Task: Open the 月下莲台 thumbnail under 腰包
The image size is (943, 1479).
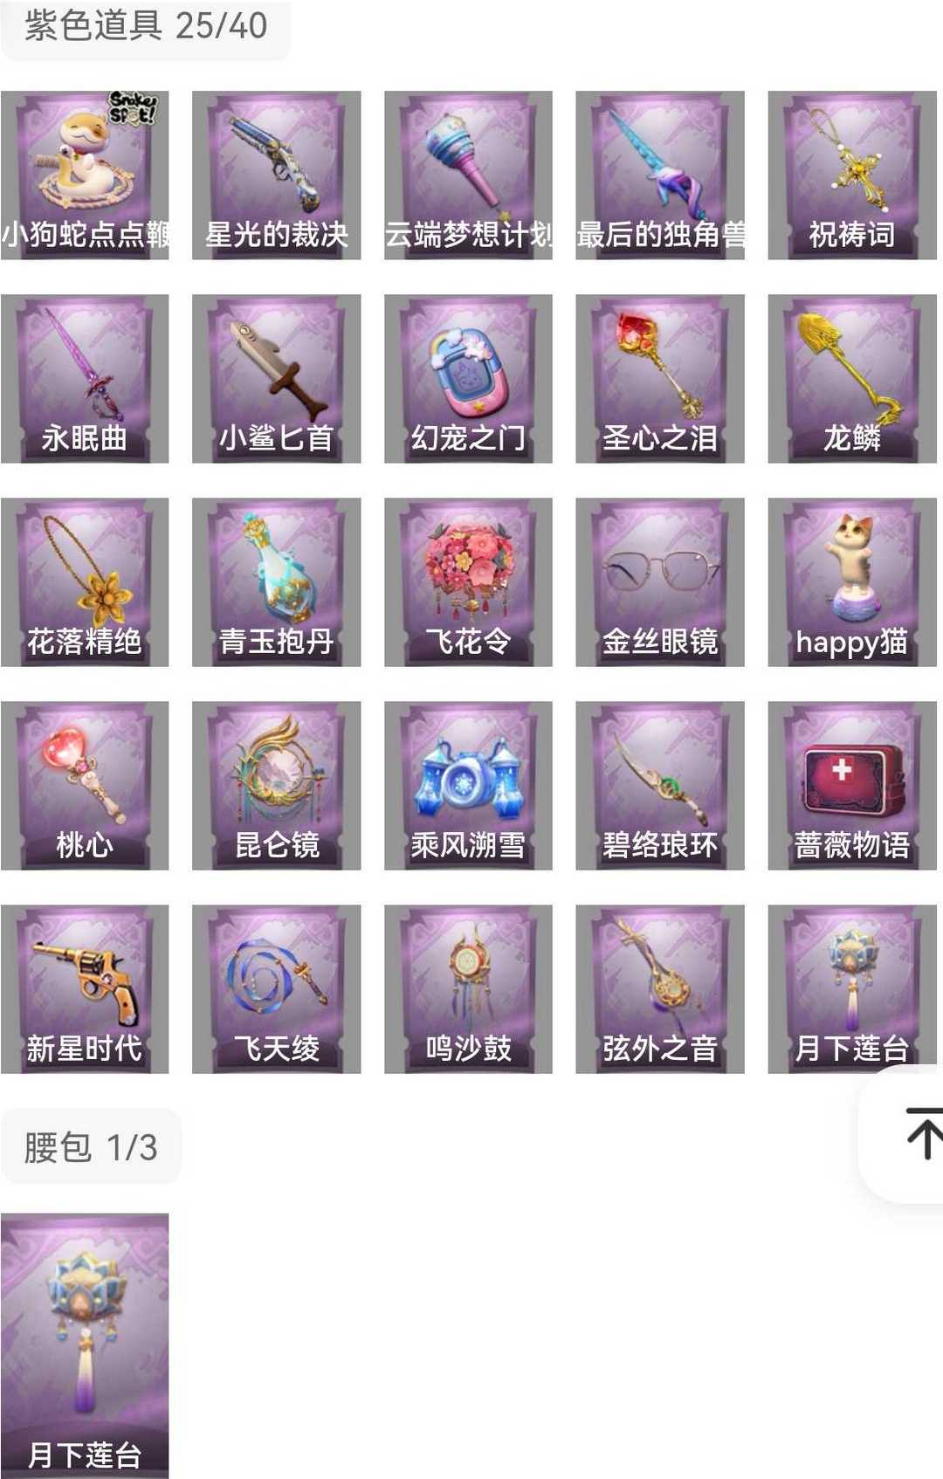Action: pyautogui.click(x=85, y=1345)
